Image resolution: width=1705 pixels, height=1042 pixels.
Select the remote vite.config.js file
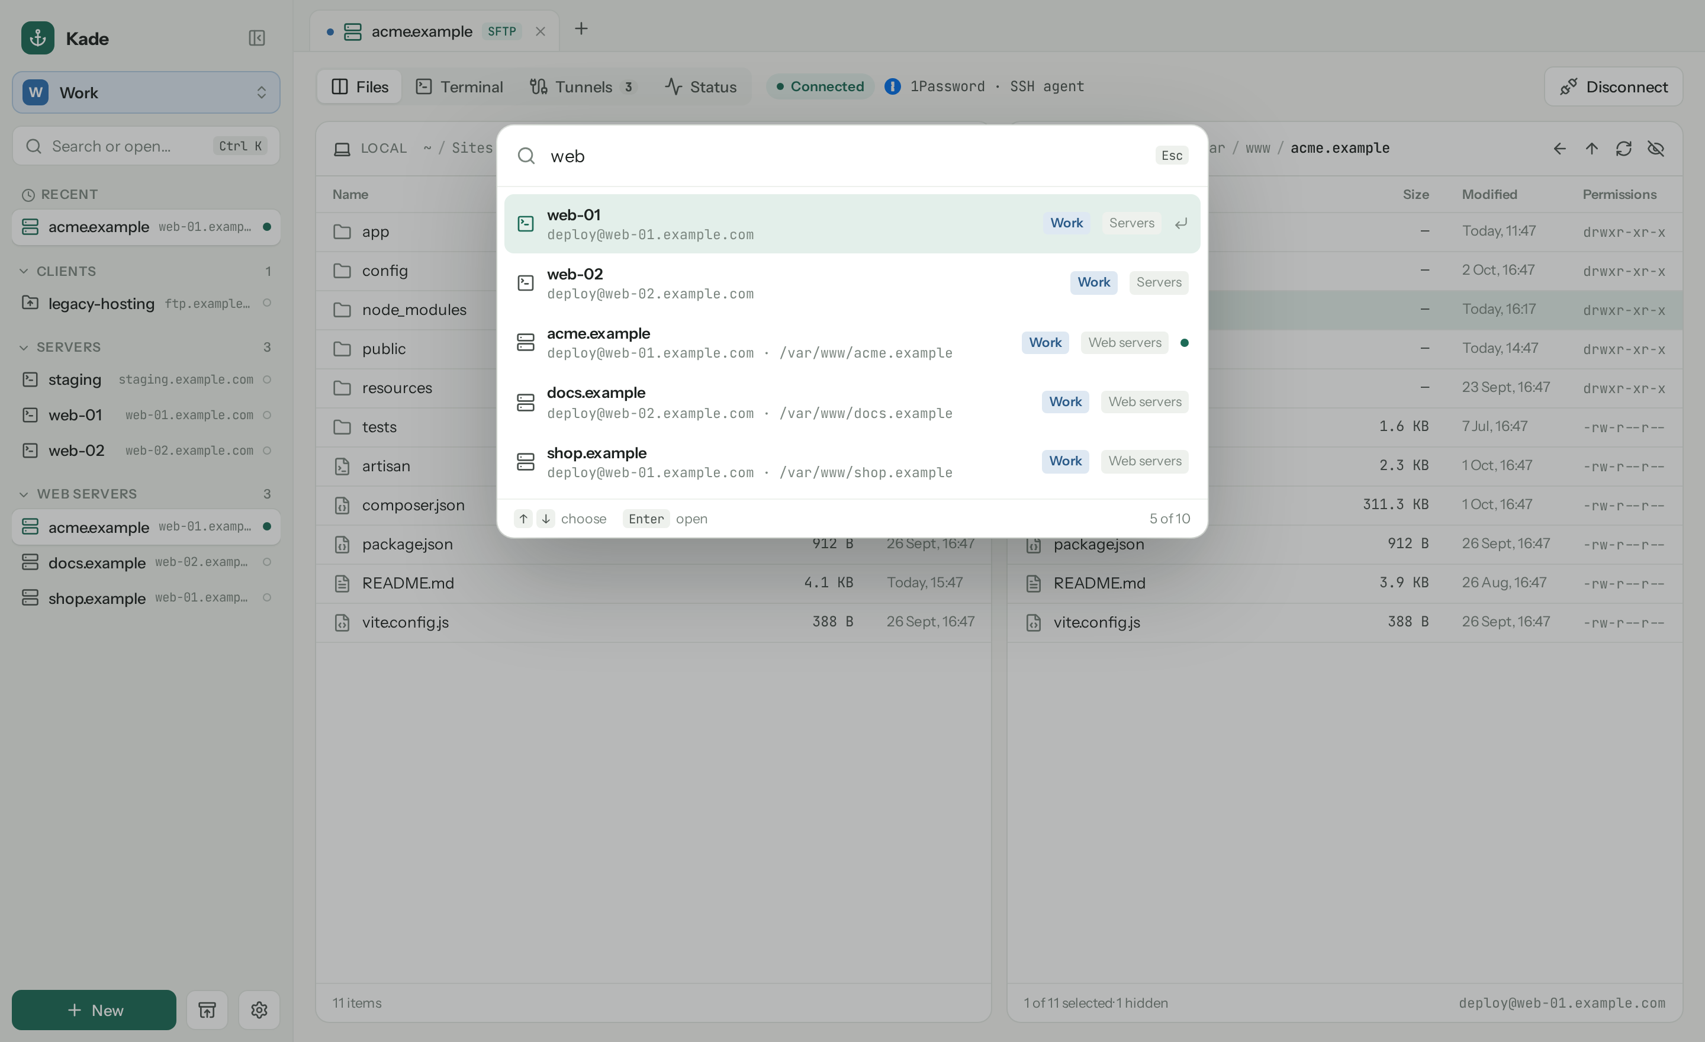pyautogui.click(x=1344, y=622)
